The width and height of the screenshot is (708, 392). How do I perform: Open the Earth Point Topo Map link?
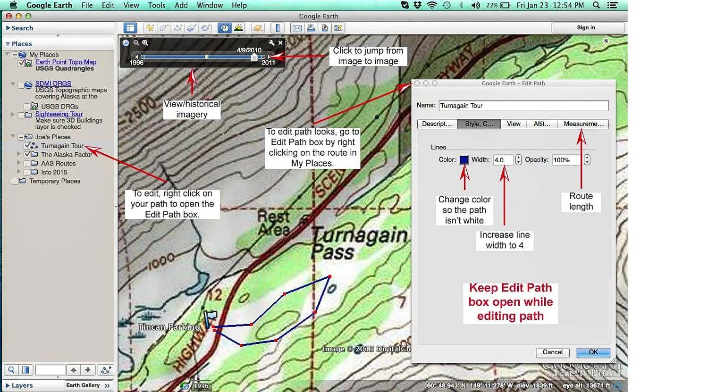pyautogui.click(x=66, y=62)
